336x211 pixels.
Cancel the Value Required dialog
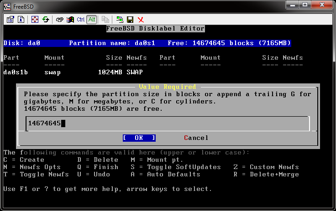(196, 138)
